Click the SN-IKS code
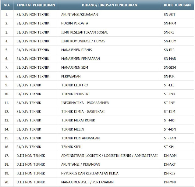Image resolution: width=195 pixels, height=187 pixels. (169, 32)
